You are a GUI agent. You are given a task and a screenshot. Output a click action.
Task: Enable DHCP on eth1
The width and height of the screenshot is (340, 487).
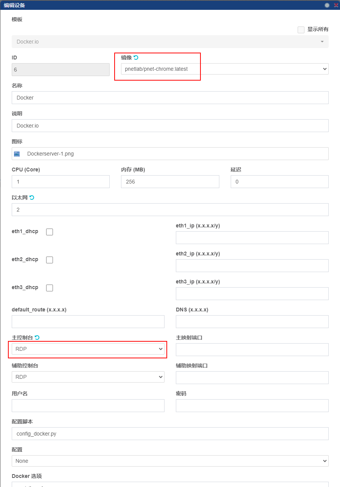point(49,232)
